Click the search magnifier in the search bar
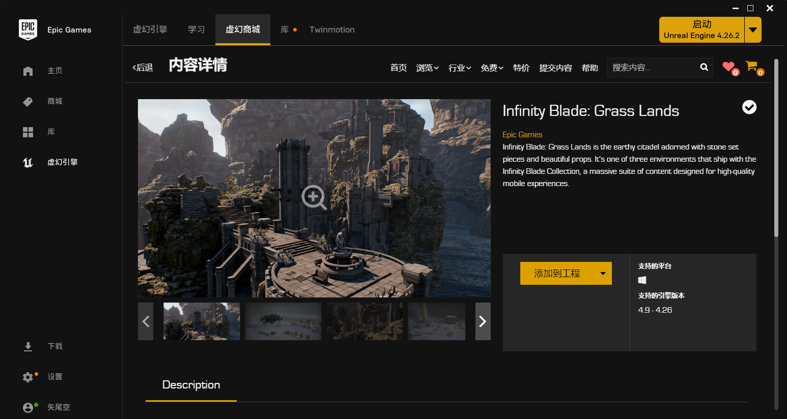Viewport: 787px width, 419px height. [x=704, y=67]
